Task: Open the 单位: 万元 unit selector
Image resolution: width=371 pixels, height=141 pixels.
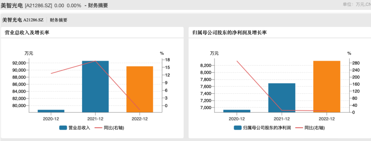Action: (357, 4)
